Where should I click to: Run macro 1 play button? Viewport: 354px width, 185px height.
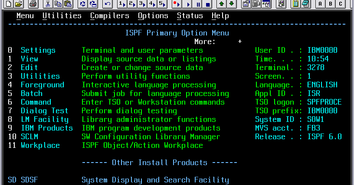pos(122,3)
